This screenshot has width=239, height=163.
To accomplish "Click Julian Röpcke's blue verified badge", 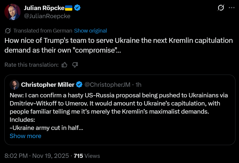I will [x=77, y=8].
